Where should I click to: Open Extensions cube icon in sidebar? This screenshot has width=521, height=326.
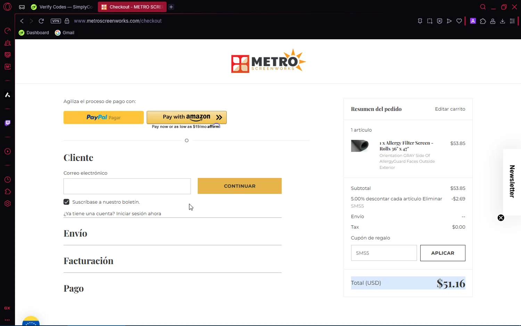coord(7,191)
